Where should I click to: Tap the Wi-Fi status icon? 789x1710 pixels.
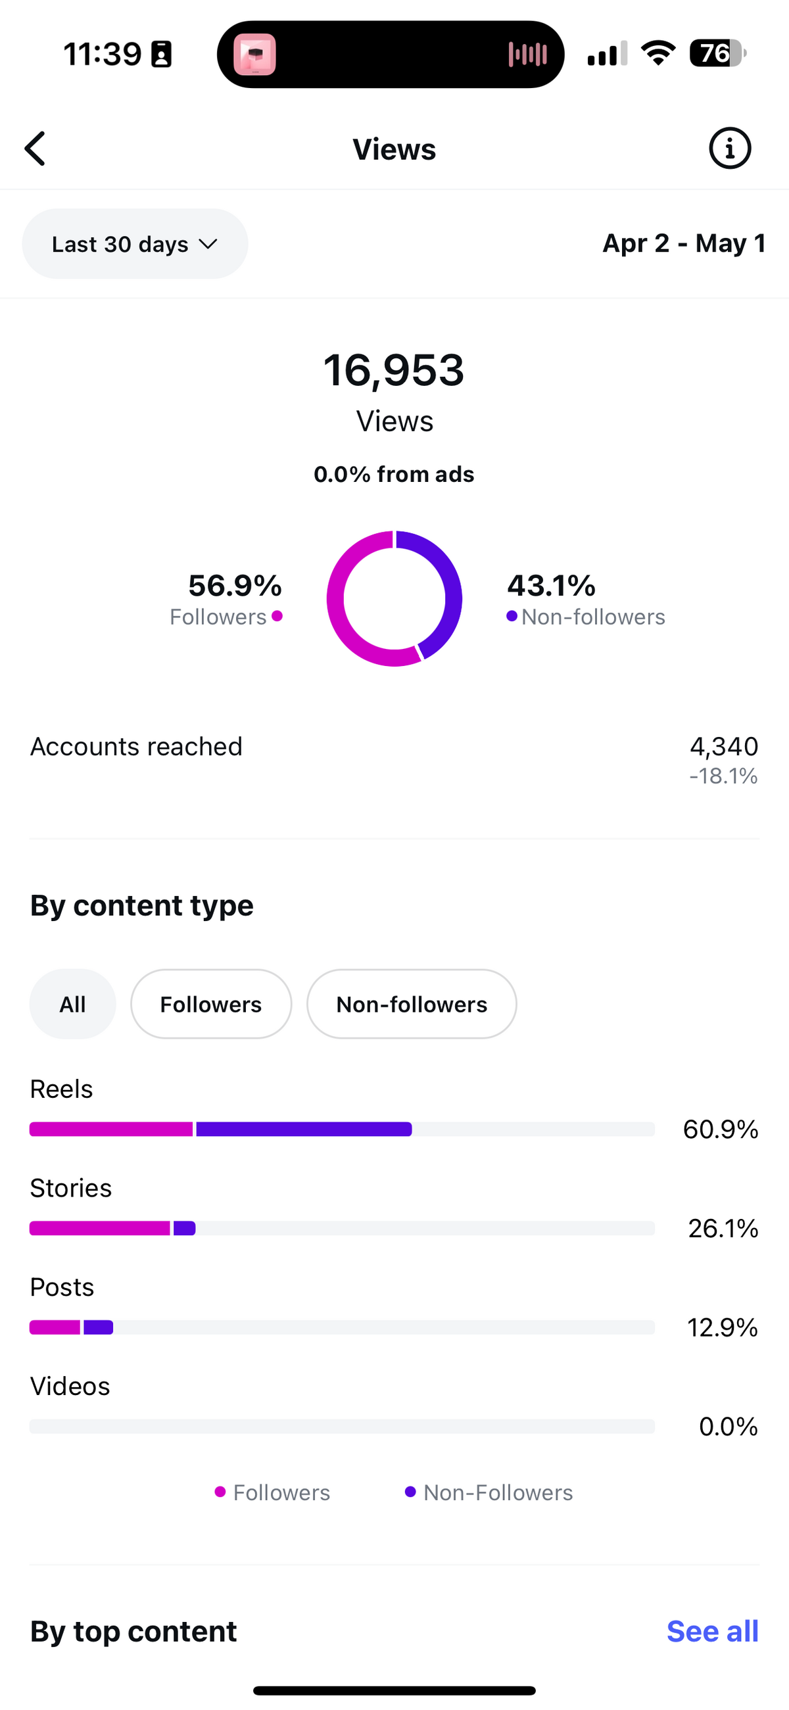point(658,53)
